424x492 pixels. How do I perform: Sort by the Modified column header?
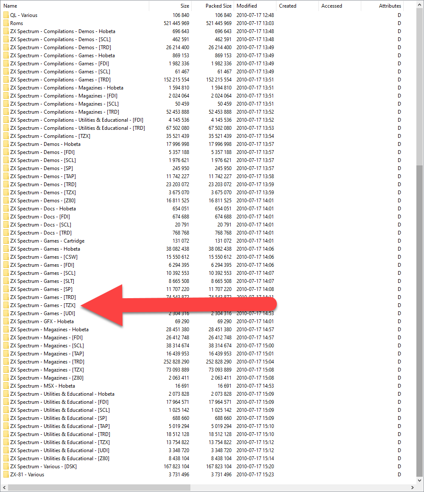click(x=255, y=6)
